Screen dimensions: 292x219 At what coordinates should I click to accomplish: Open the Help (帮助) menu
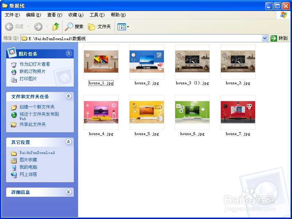118,15
